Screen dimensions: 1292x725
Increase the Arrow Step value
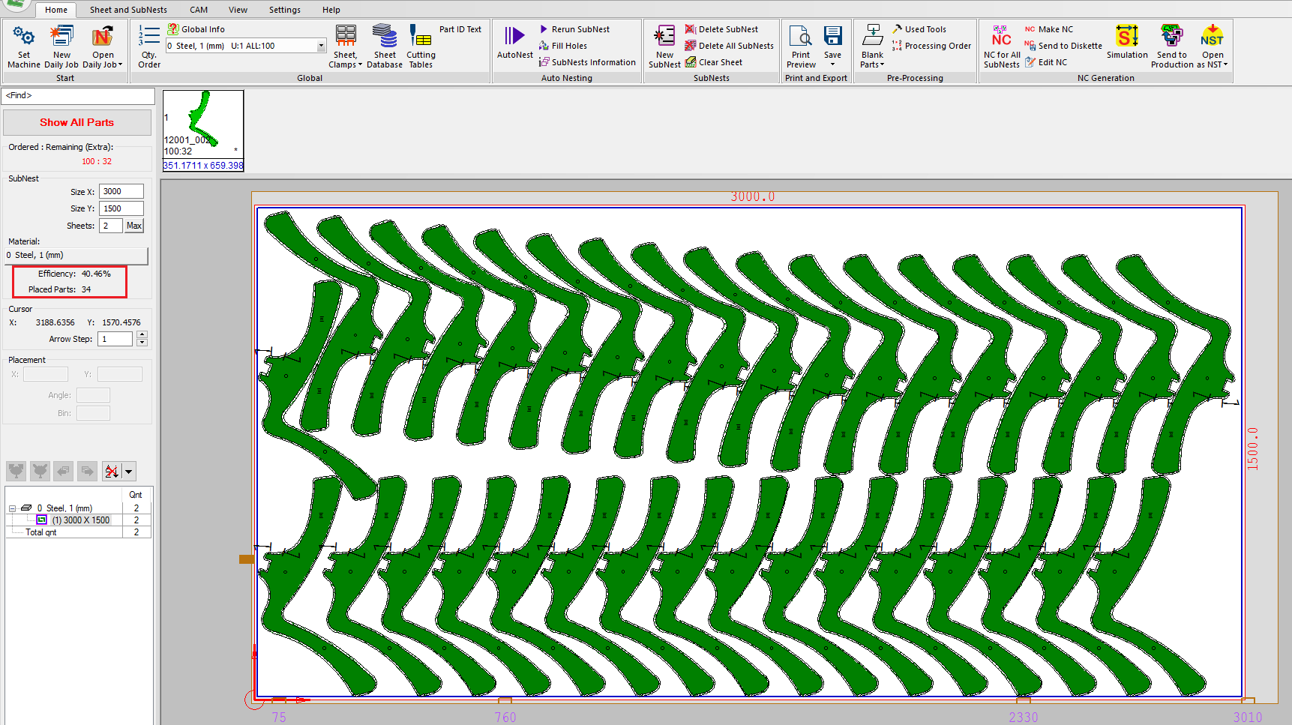pyautogui.click(x=142, y=334)
